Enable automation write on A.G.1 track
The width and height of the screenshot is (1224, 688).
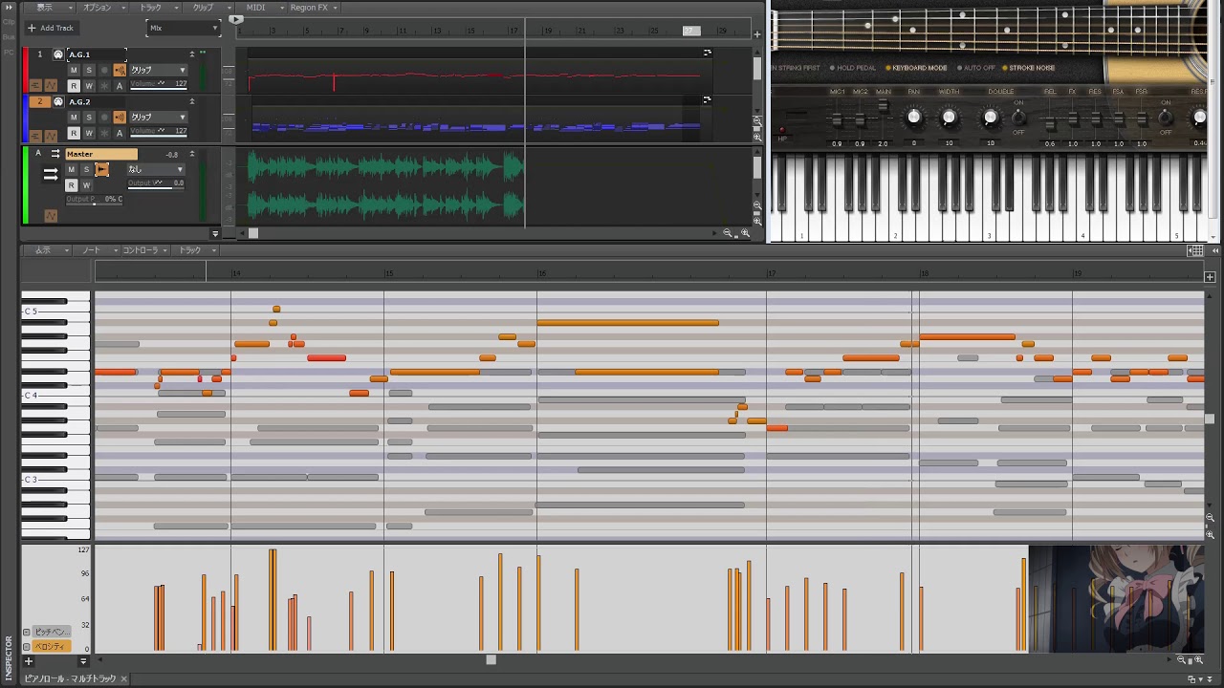[89, 86]
